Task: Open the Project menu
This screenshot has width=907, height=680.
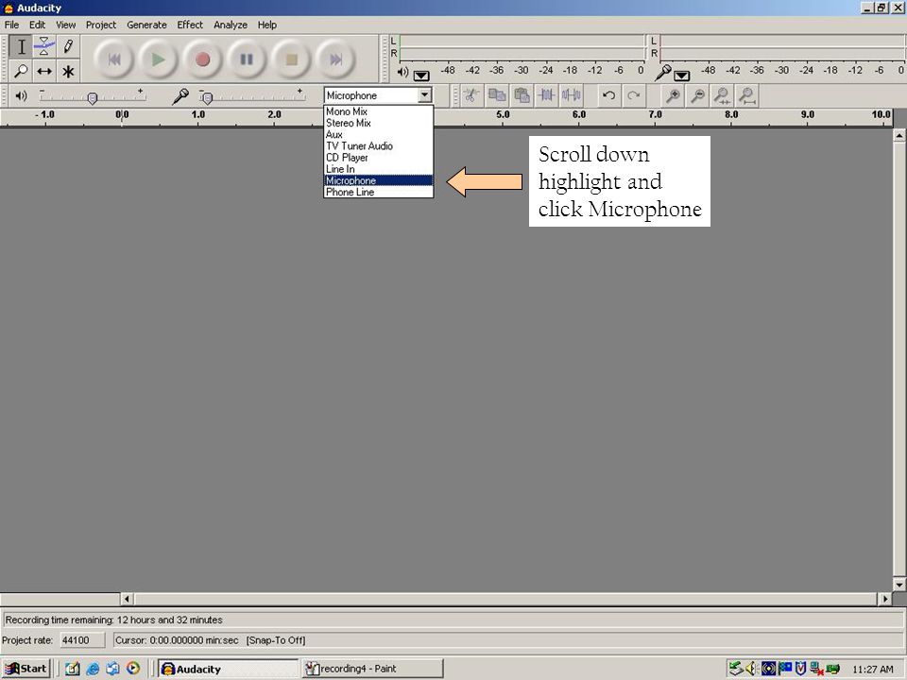Action: tap(101, 25)
